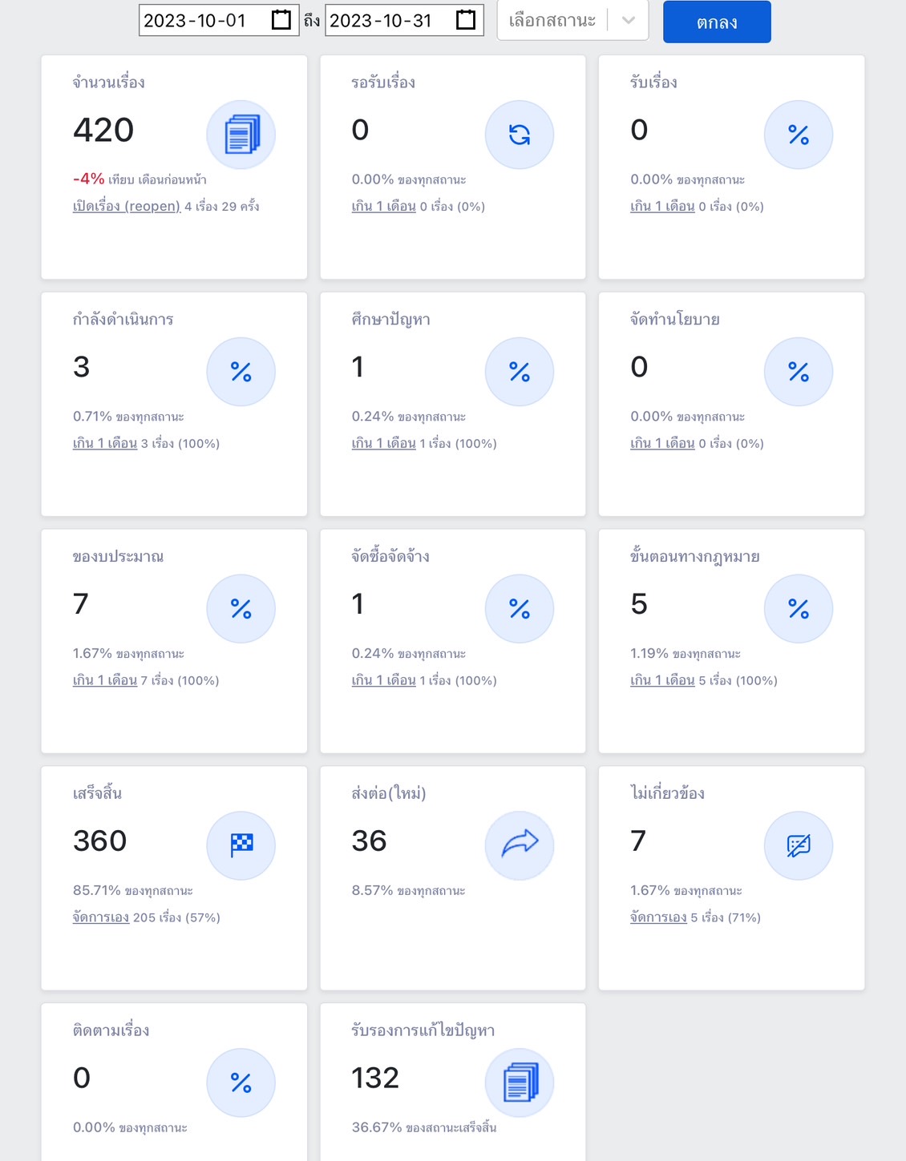
Task: Click the documents icon in จำนวนเรื่อง card
Action: point(241,135)
